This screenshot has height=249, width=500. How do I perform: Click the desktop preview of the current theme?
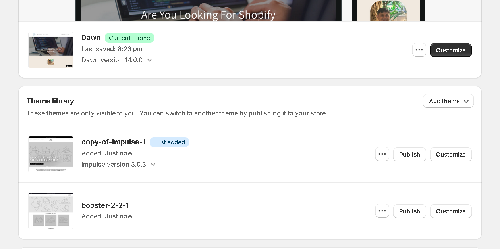(x=208, y=11)
